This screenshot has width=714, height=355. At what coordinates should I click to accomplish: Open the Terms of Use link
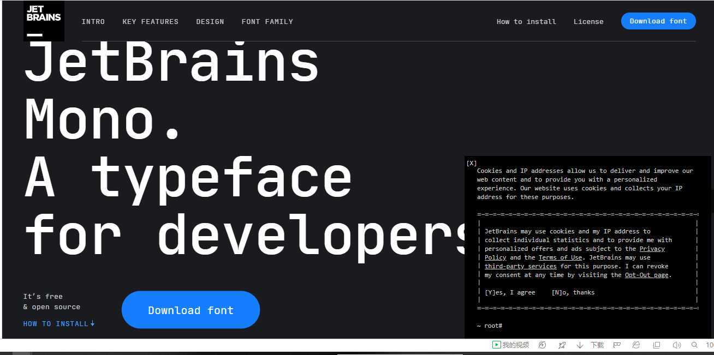click(560, 257)
